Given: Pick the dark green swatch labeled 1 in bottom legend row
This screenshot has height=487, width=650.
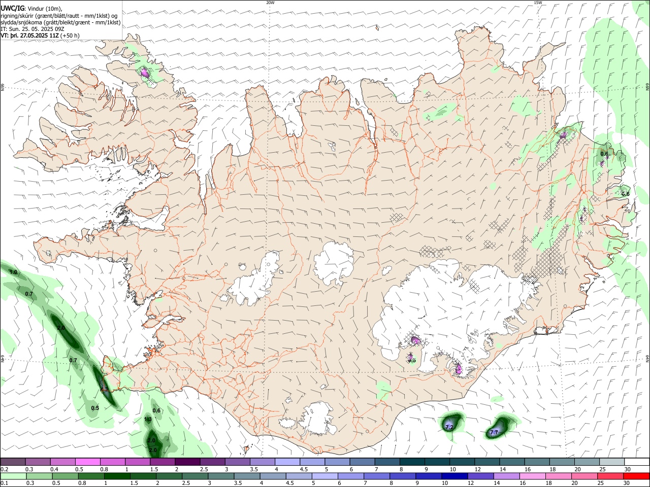Looking at the screenshot, I should [x=117, y=476].
